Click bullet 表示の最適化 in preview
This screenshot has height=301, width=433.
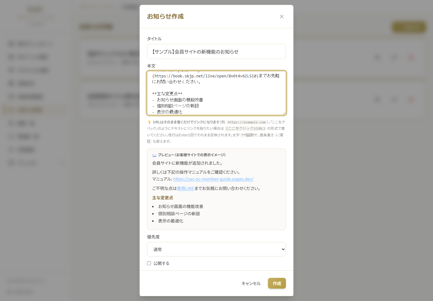[171, 221]
